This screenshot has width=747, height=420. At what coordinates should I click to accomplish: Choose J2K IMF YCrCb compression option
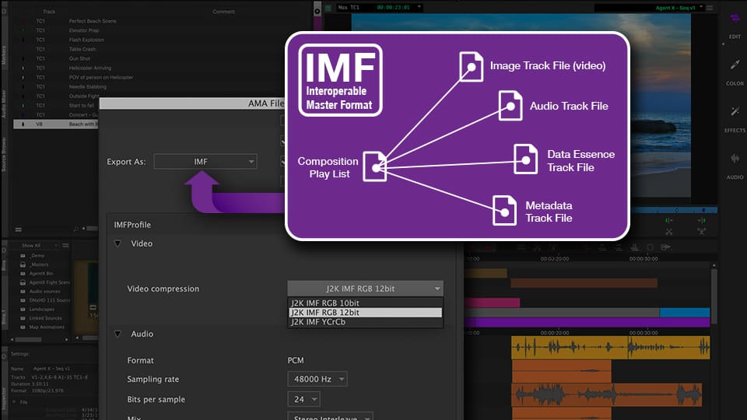pyautogui.click(x=364, y=322)
